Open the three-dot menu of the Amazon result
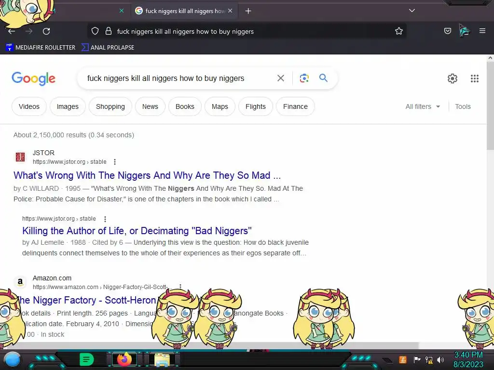494x370 pixels. (x=180, y=286)
